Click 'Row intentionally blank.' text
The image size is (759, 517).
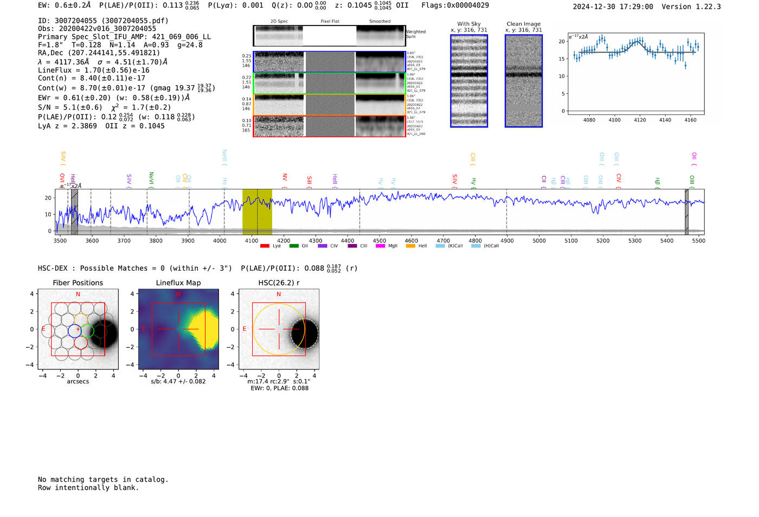[x=88, y=488]
